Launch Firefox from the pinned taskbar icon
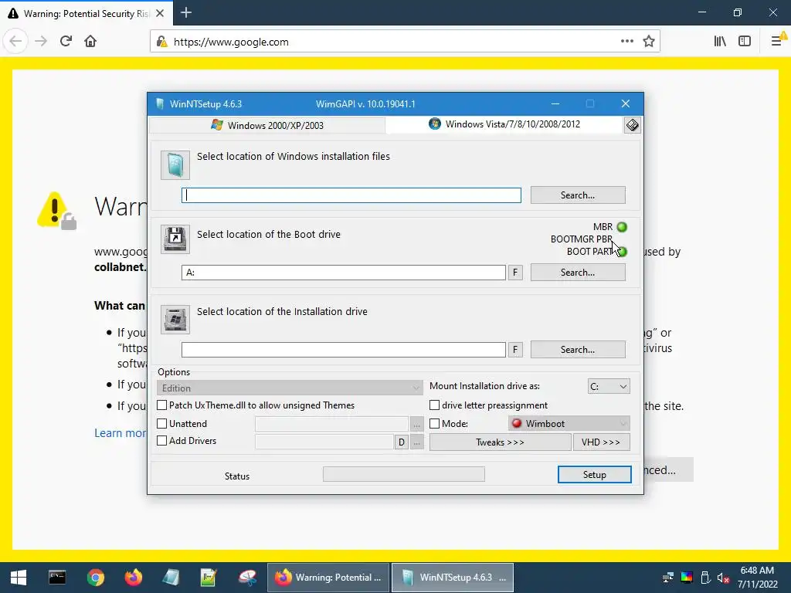Image resolution: width=791 pixels, height=593 pixels. point(133,578)
